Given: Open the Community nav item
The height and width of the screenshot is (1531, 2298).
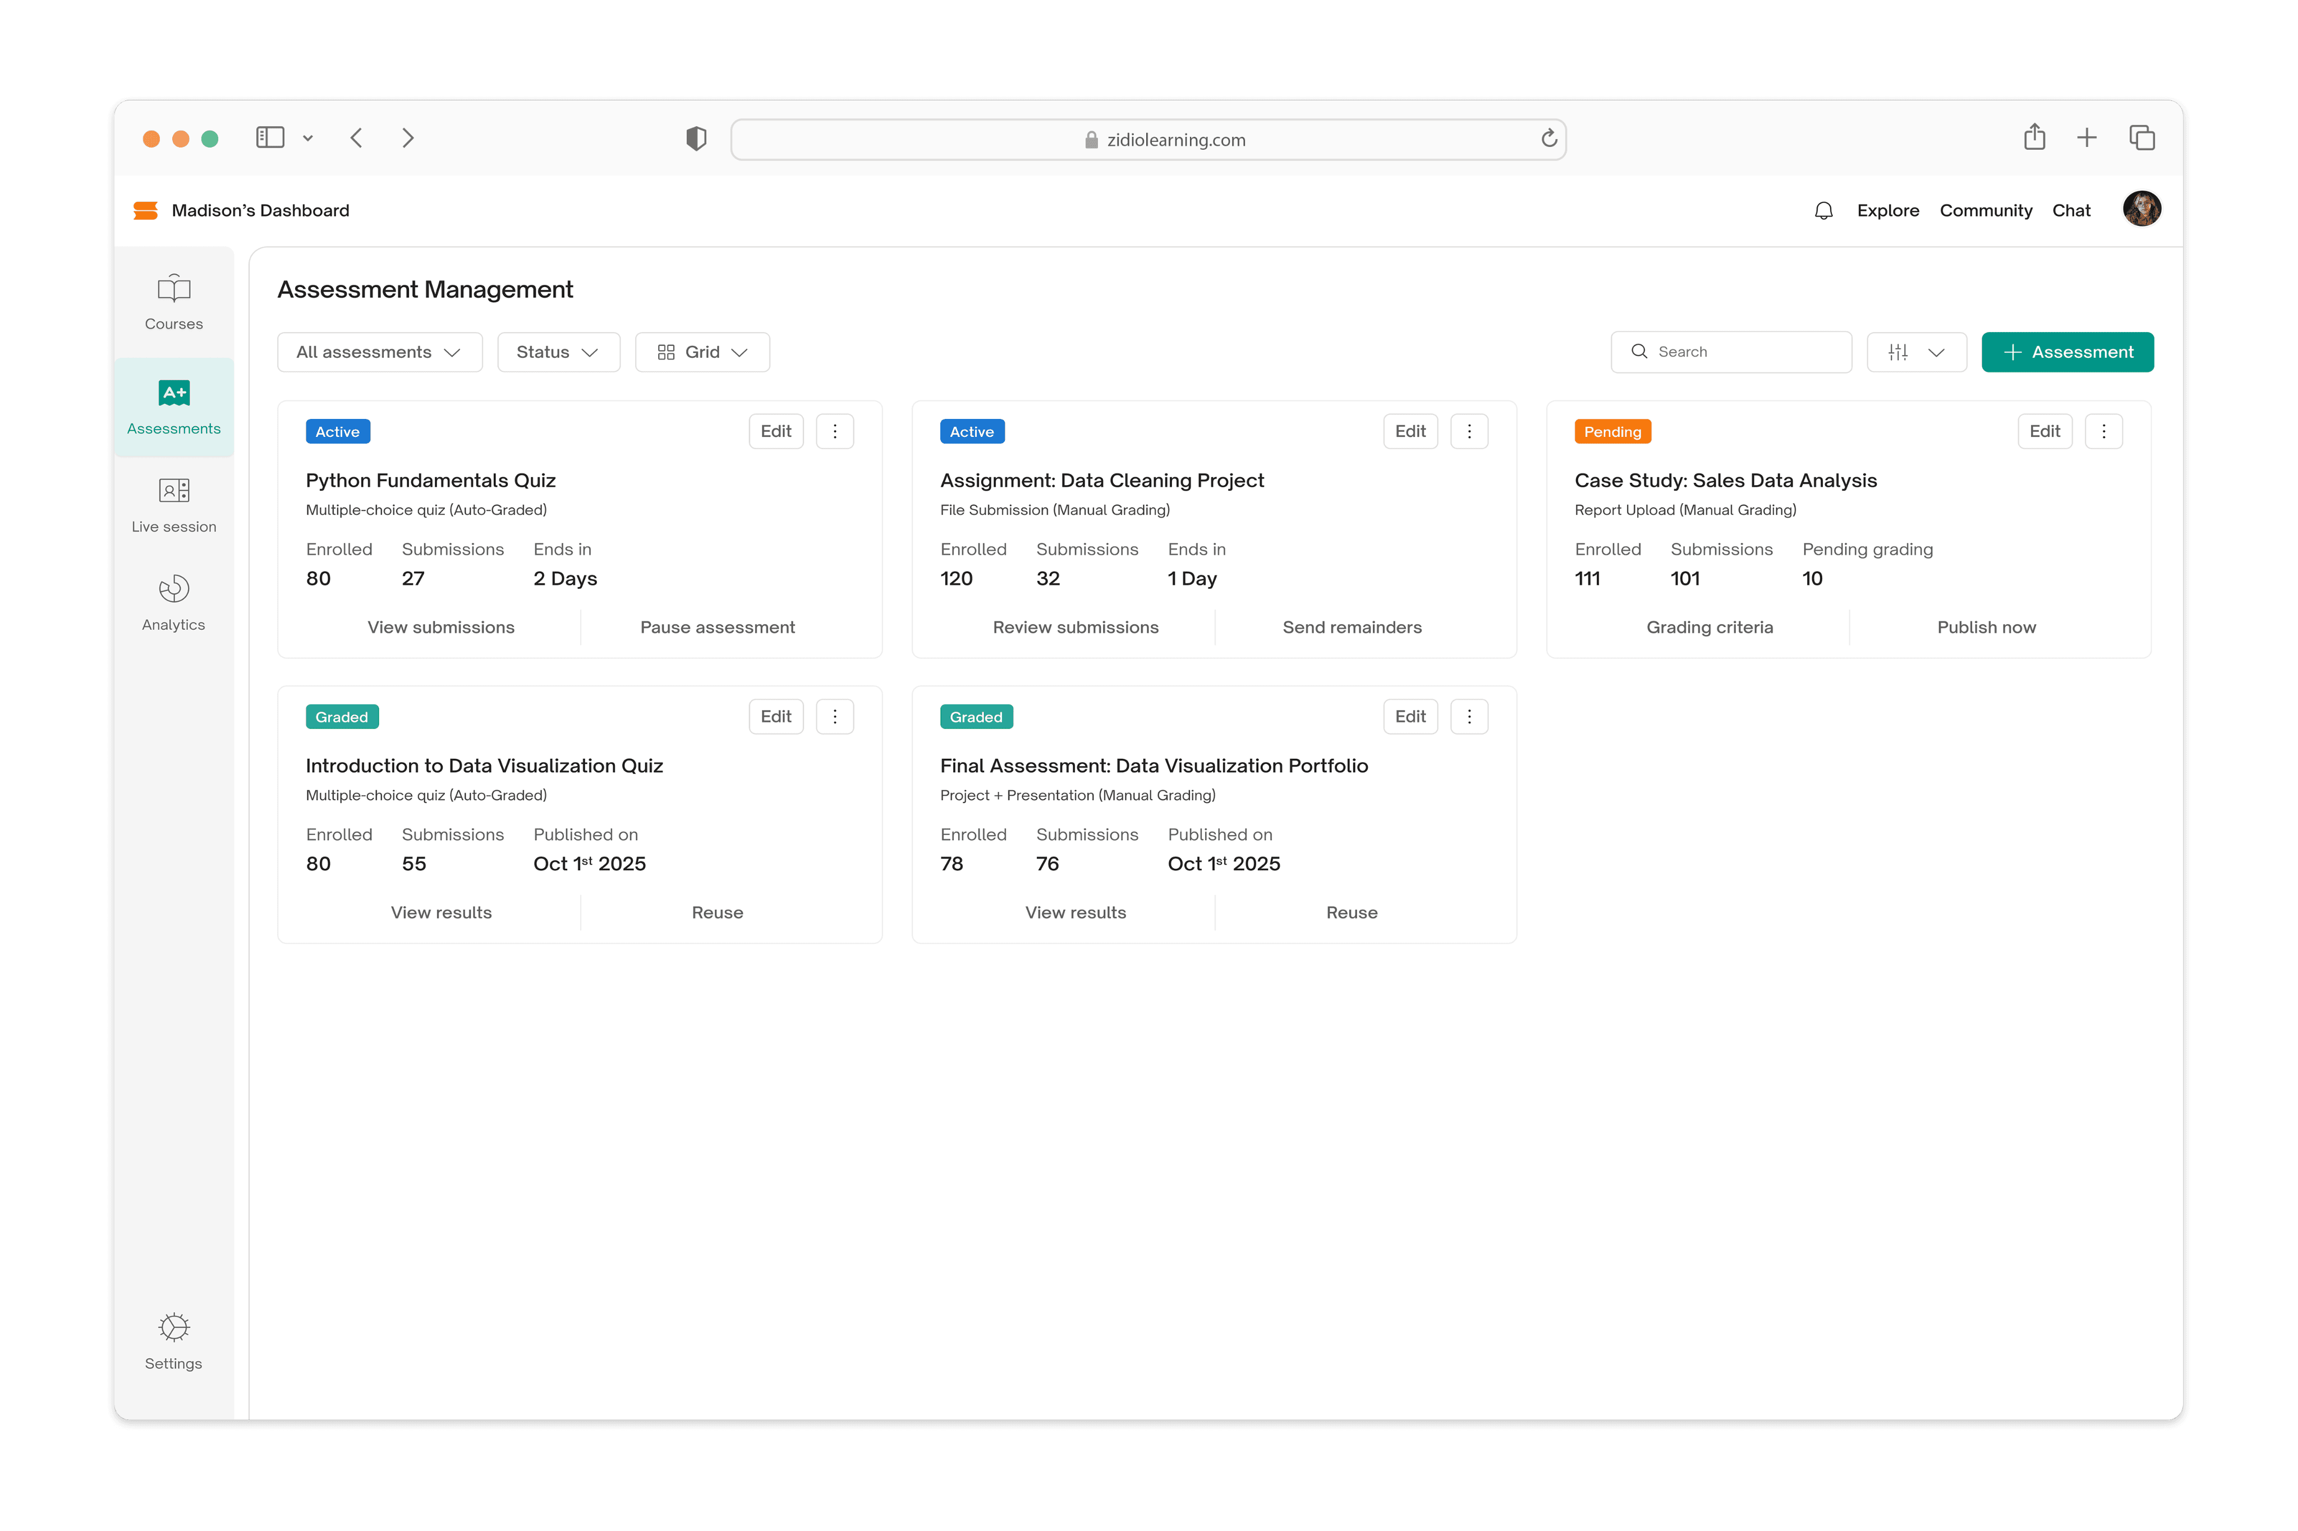Looking at the screenshot, I should 1986,211.
